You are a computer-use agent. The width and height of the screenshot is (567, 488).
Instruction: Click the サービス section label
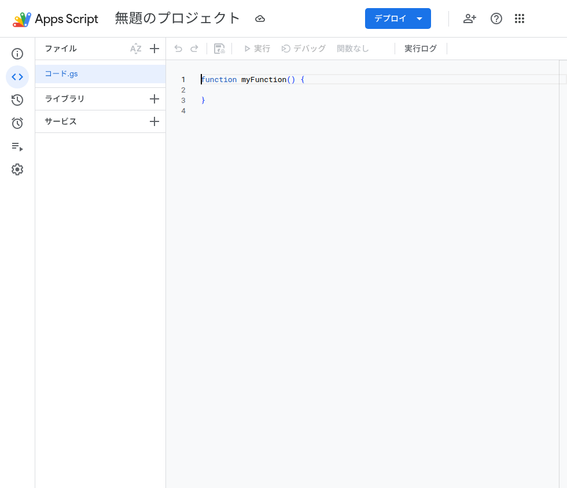61,121
